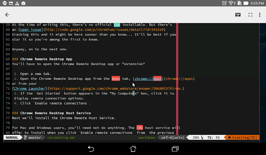266x155 pixels.
Task: Click the highlighted 'CRD' word on line 79
Action: click(x=139, y=128)
